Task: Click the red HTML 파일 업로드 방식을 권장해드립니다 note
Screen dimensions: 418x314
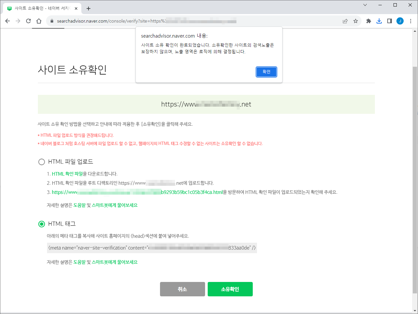Action: click(76, 135)
